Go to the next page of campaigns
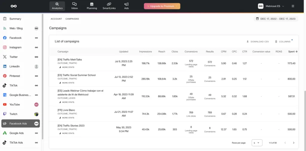Viewport: 306px width, 151px height. tap(293, 143)
